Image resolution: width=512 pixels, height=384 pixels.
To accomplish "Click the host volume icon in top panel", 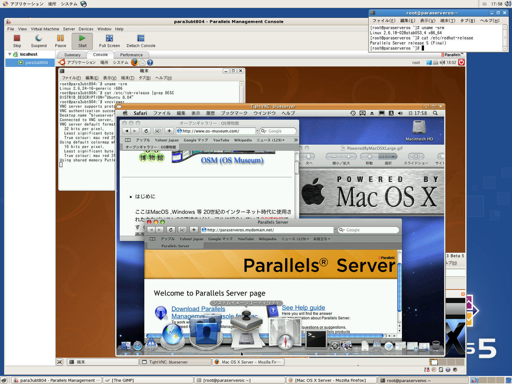I will (508, 4).
